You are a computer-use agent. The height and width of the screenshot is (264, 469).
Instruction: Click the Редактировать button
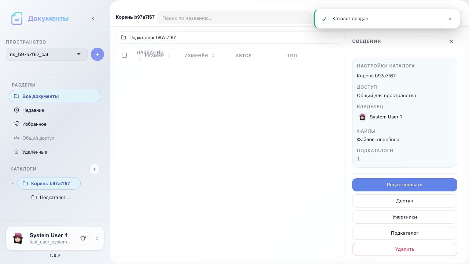point(405,185)
